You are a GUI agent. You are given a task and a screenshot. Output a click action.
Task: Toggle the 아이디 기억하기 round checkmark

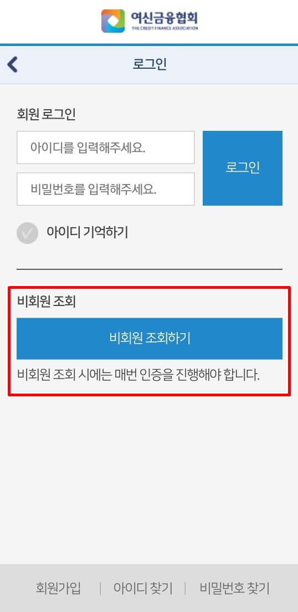[x=27, y=233]
